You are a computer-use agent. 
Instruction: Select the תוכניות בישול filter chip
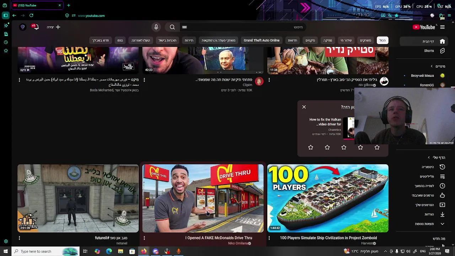(167, 41)
